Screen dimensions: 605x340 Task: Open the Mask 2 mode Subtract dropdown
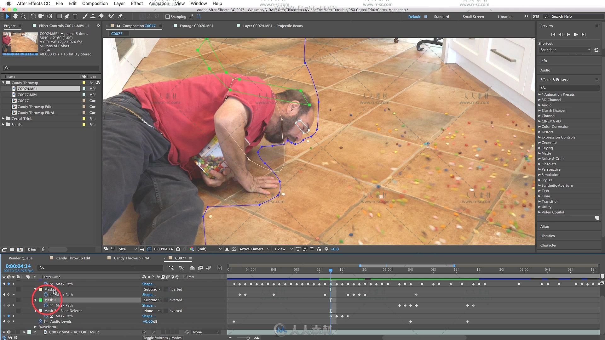click(x=152, y=300)
